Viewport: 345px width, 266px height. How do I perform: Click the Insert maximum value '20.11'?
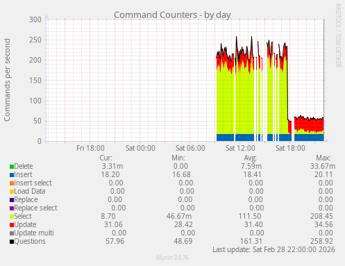(323, 174)
